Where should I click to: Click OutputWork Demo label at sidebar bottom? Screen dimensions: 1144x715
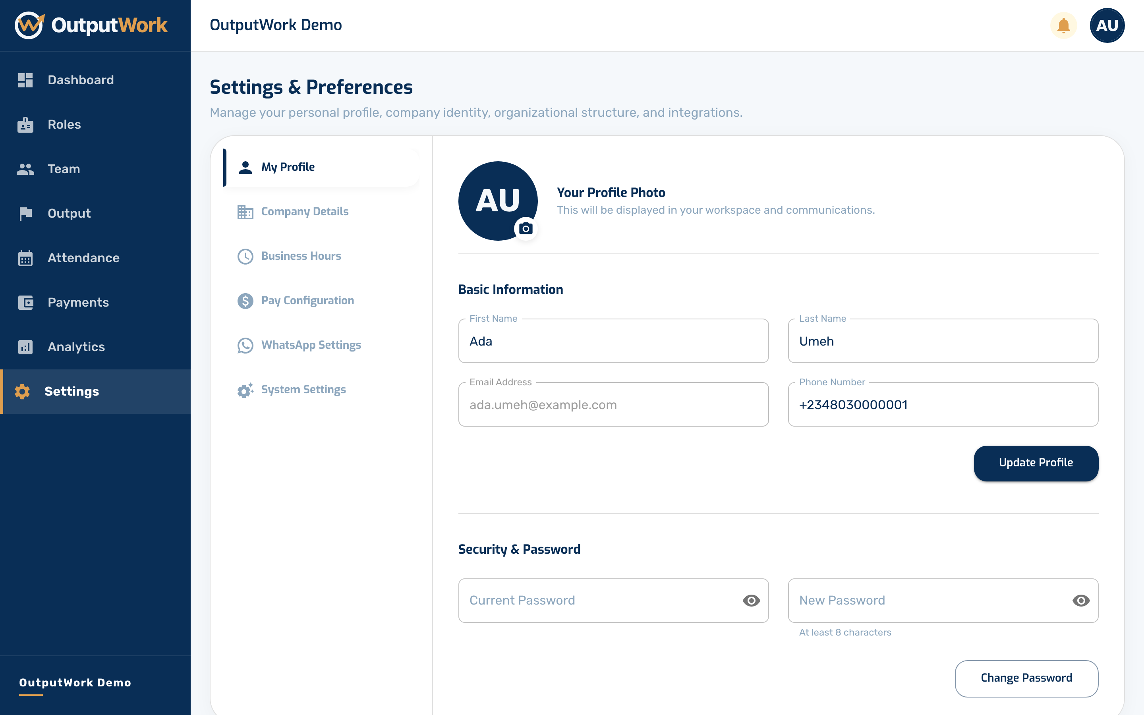(x=75, y=682)
